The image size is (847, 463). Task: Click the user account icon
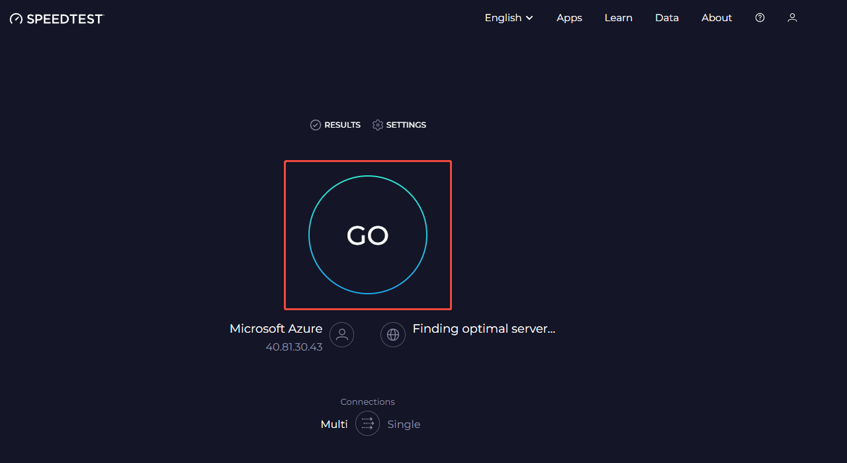click(791, 18)
